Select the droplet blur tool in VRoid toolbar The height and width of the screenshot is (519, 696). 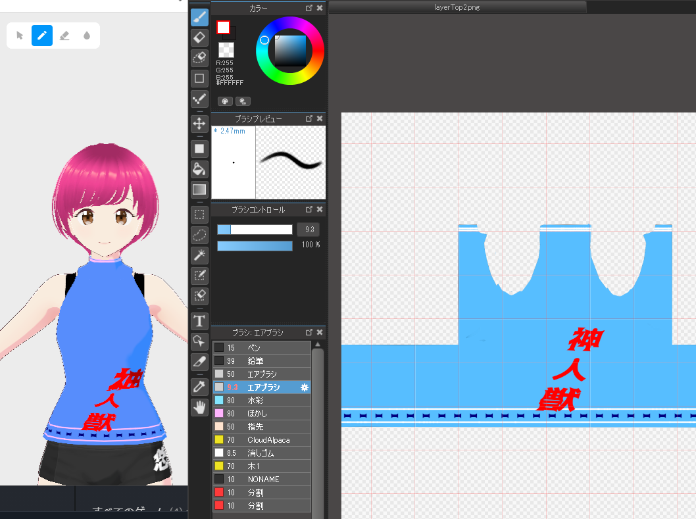[x=87, y=36]
